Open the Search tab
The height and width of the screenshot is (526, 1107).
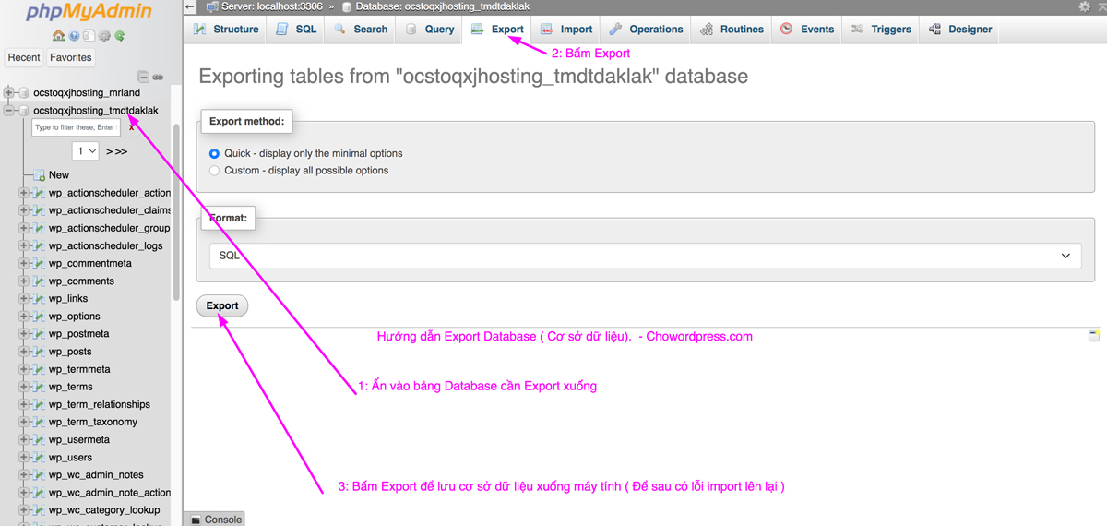[360, 30]
